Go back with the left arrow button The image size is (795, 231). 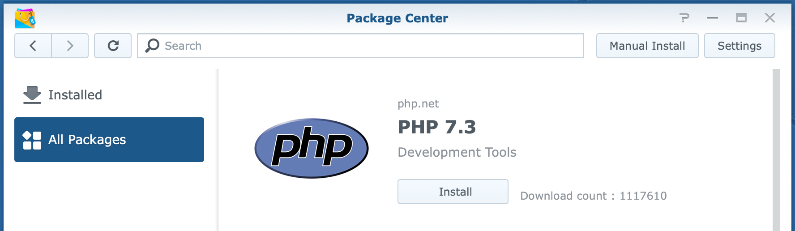point(33,46)
